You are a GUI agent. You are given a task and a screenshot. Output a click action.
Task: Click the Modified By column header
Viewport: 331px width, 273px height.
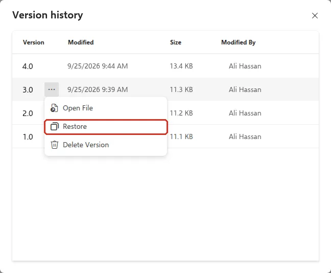click(x=239, y=42)
